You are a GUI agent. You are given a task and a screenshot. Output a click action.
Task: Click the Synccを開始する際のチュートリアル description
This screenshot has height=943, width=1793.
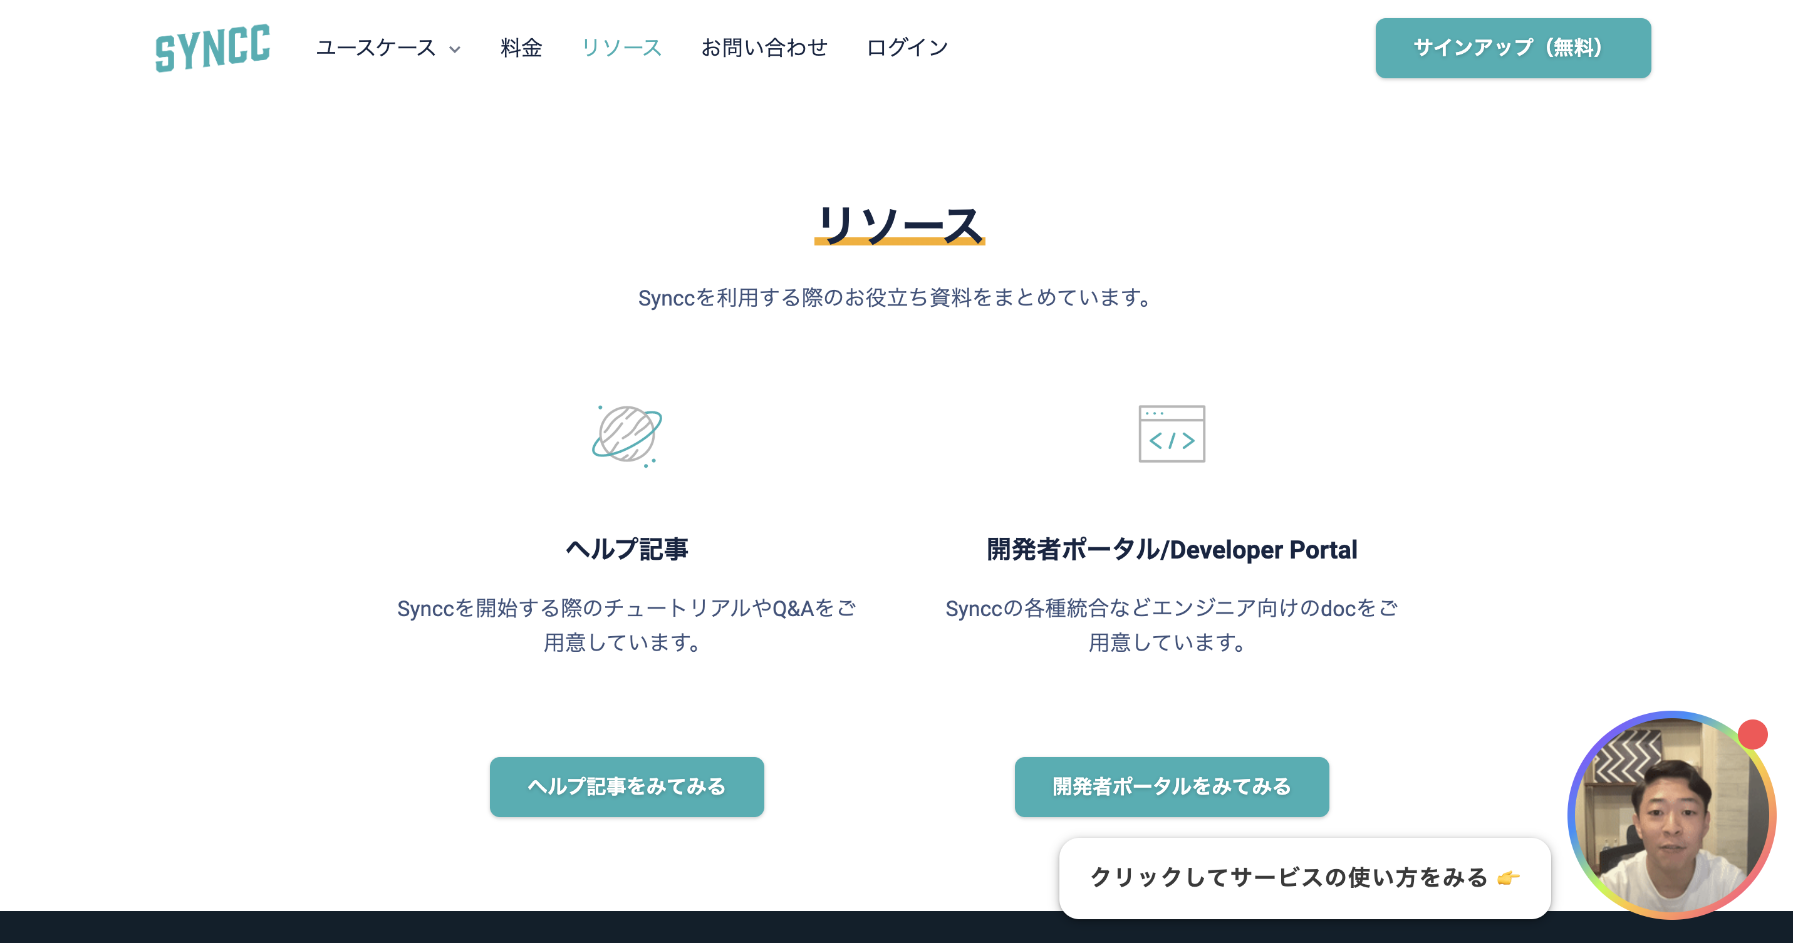626,625
